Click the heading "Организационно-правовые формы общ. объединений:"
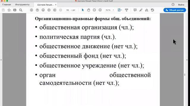Image resolution: width=190 pixels, height=106 pixels. pos(93,19)
